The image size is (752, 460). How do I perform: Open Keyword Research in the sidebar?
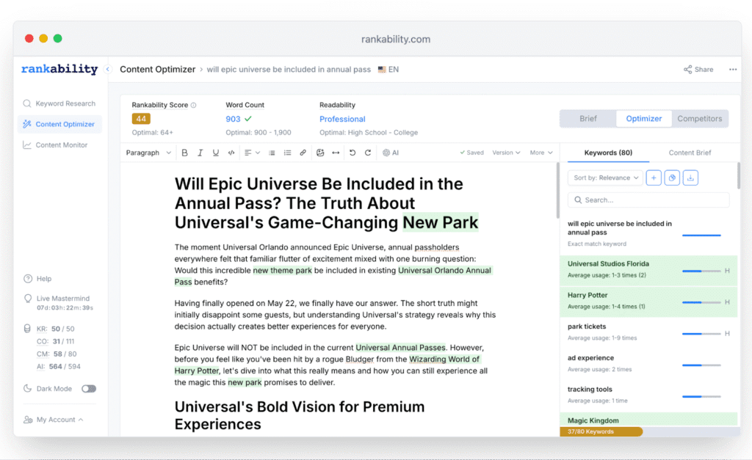(59, 103)
